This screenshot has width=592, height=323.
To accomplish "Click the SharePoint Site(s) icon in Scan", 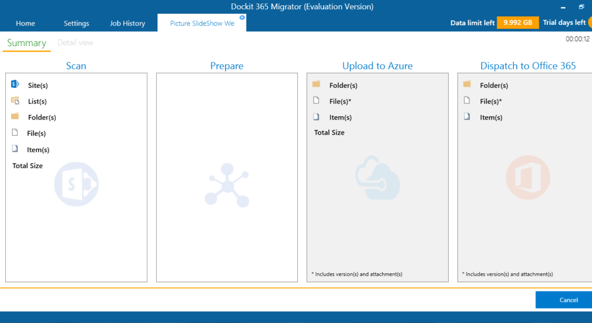I will [x=15, y=84].
